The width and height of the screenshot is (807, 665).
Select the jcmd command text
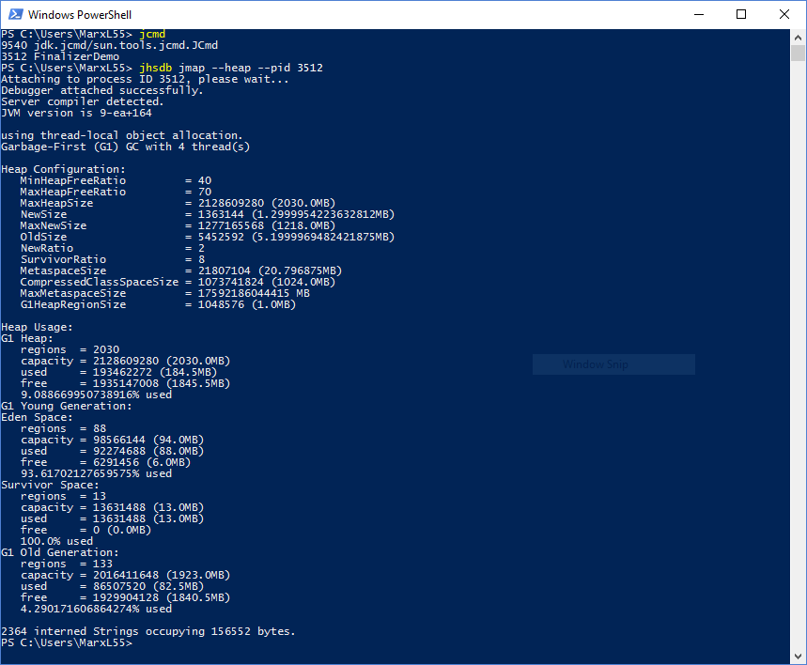tap(153, 33)
